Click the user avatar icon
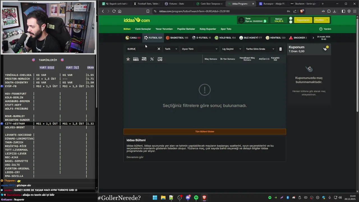 (x=241, y=20)
